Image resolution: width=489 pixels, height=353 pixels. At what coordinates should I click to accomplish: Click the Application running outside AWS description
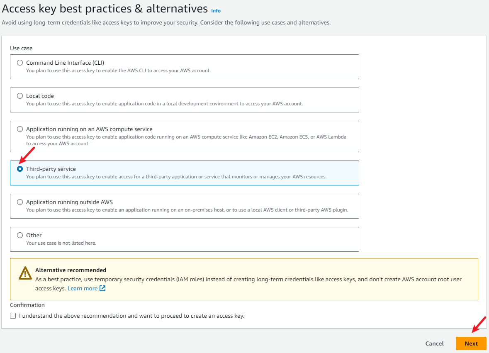(x=187, y=210)
